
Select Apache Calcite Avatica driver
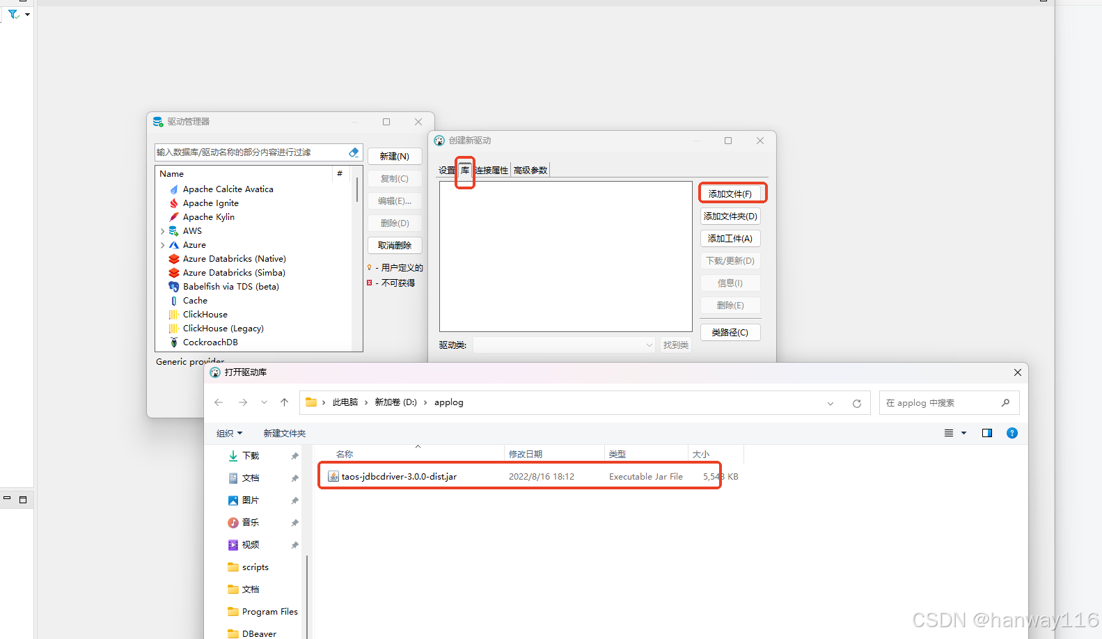[228, 189]
